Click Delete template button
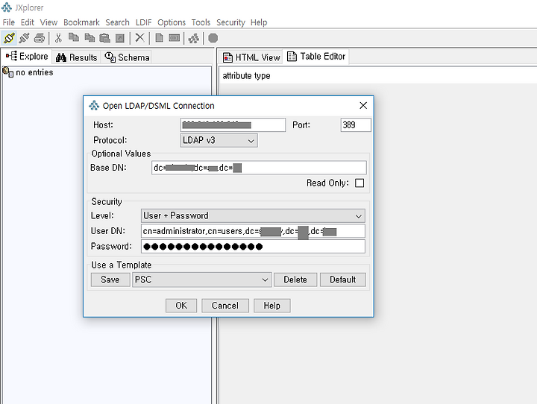The image size is (537, 404). click(295, 280)
